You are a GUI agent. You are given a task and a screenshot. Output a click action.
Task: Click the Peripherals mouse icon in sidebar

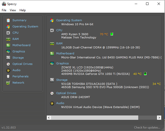pos(8,76)
